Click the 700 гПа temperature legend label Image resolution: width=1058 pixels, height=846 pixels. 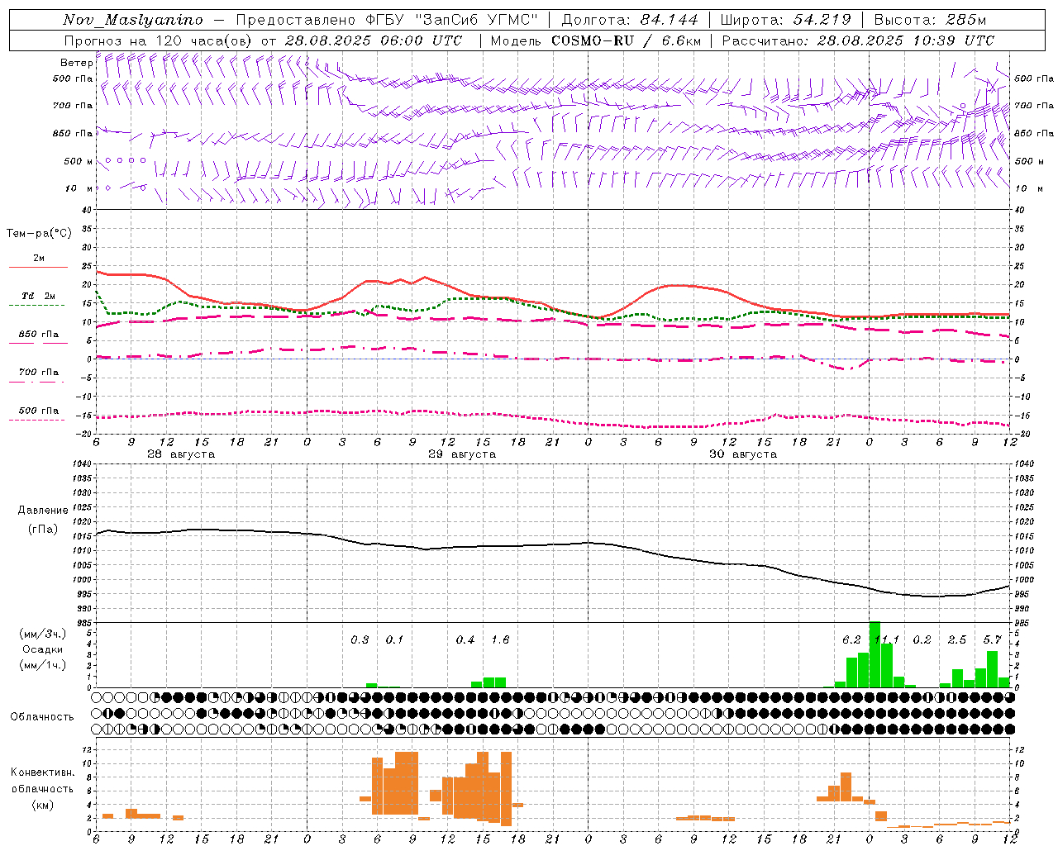(39, 373)
